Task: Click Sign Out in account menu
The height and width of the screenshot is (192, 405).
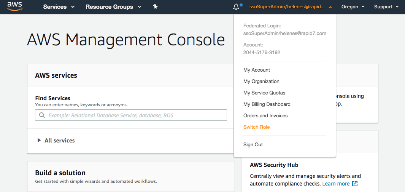Action: (x=253, y=145)
